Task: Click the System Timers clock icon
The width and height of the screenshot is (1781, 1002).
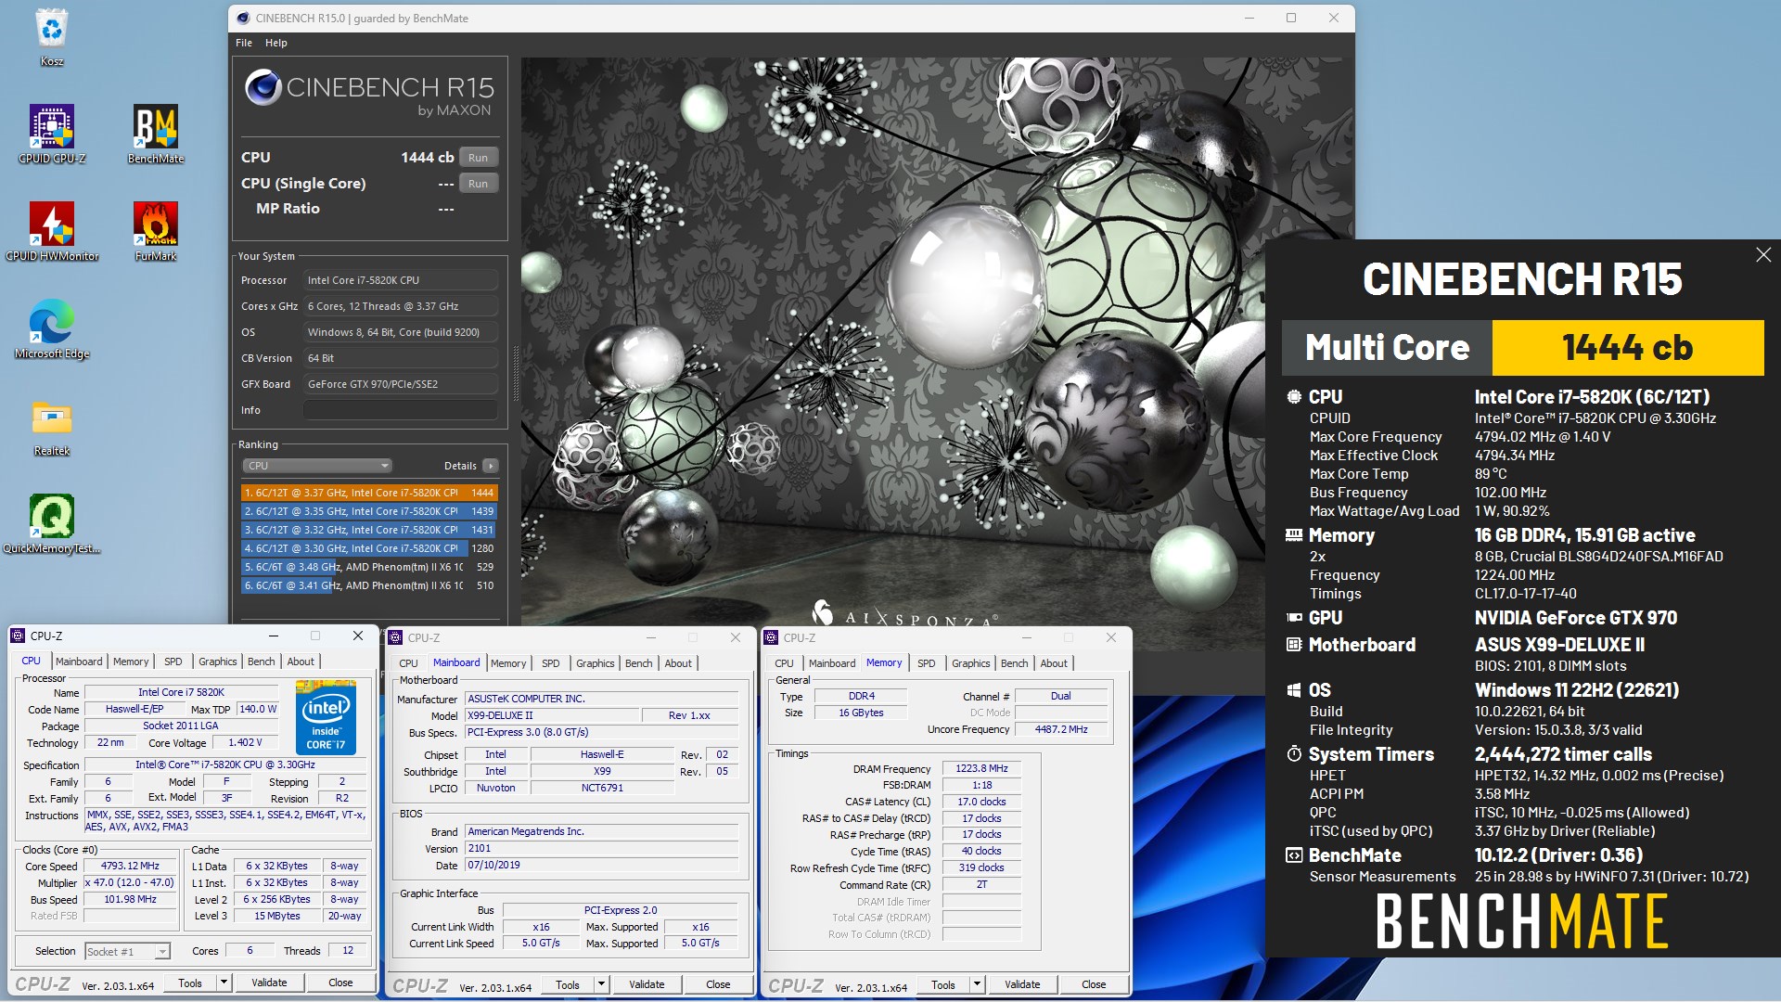Action: (x=1294, y=754)
